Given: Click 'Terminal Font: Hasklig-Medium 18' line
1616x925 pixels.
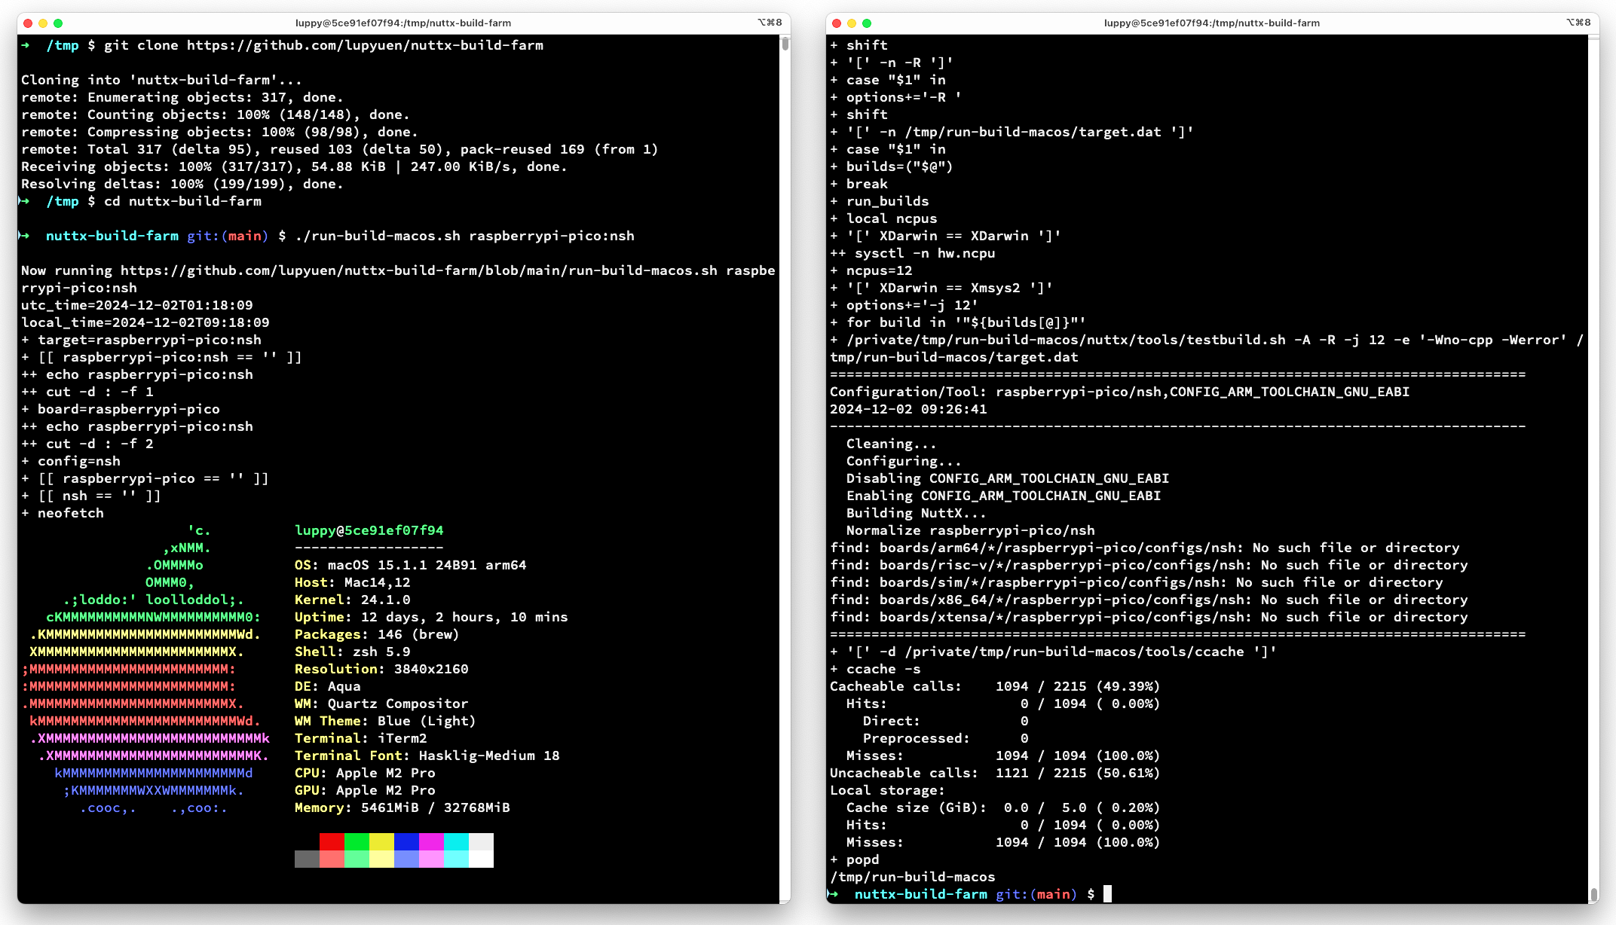Looking at the screenshot, I should coord(427,756).
